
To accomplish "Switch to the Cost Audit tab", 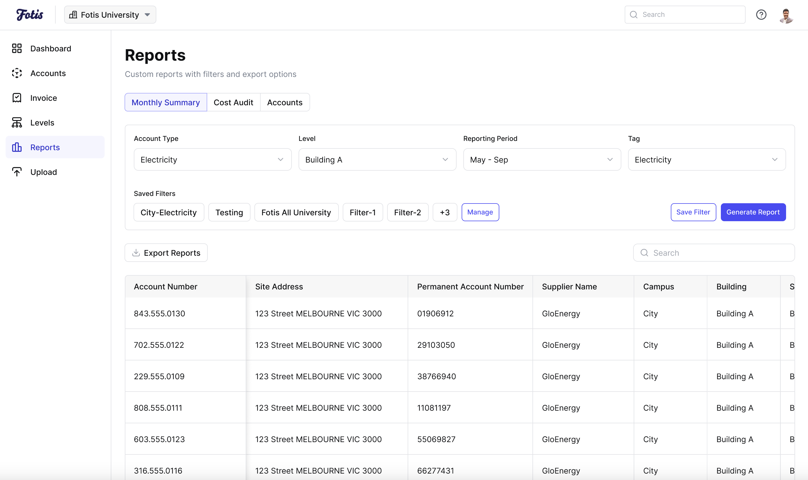I will point(233,102).
